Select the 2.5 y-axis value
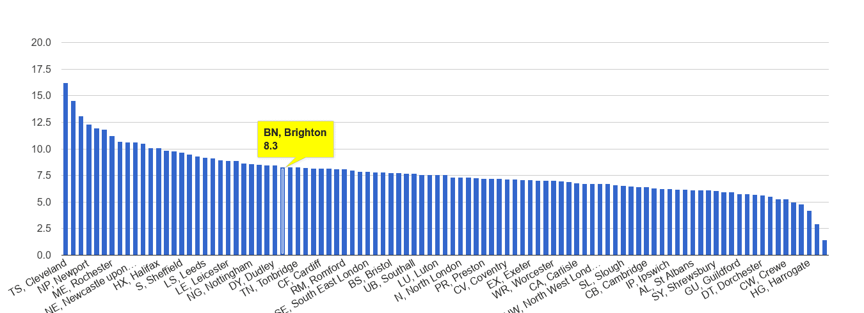The height and width of the screenshot is (313, 864). click(44, 229)
